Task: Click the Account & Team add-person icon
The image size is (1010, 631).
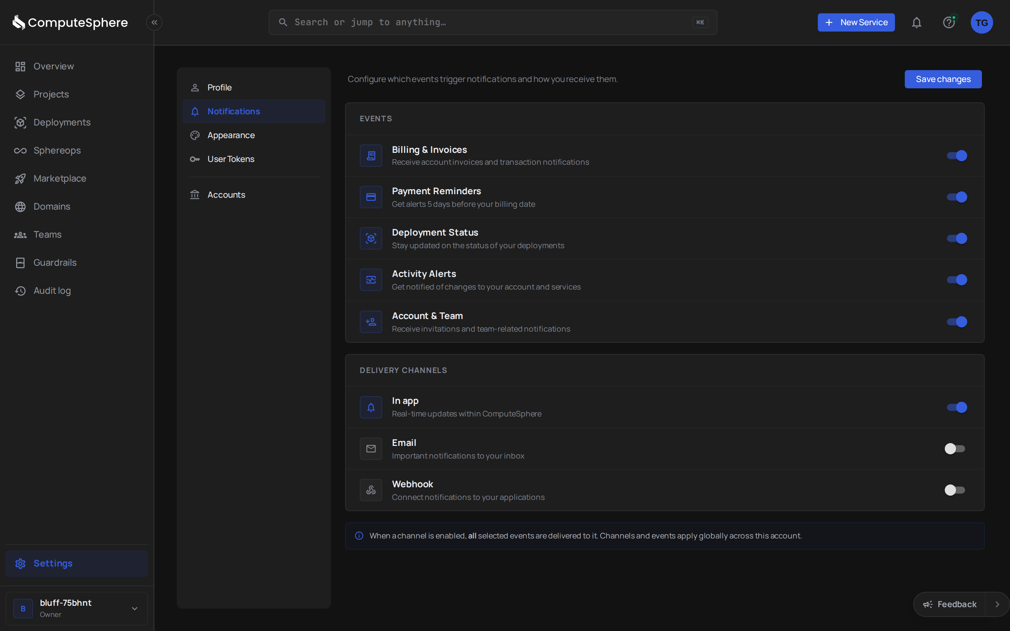Action: [x=371, y=322]
